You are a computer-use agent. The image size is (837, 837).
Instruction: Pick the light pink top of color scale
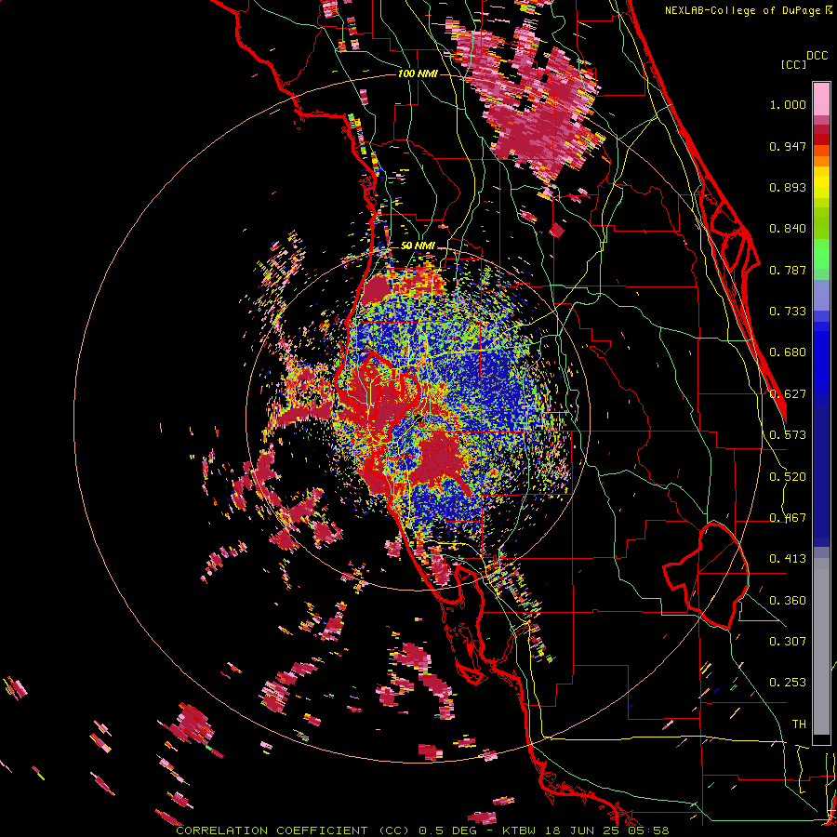[821, 99]
